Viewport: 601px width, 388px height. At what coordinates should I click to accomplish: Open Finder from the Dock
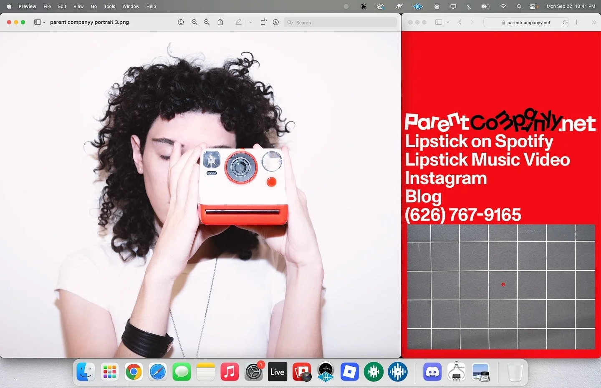pyautogui.click(x=86, y=372)
